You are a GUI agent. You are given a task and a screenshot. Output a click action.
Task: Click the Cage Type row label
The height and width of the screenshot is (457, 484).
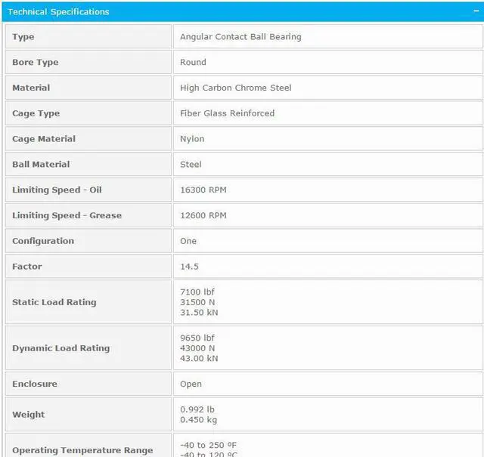pos(36,113)
